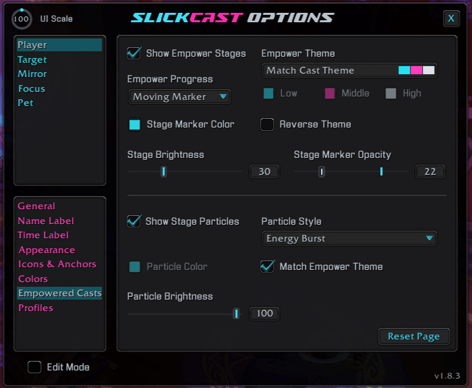Open the Empower Theme Match Cast Theme dropdown
The image size is (472, 388).
[349, 70]
